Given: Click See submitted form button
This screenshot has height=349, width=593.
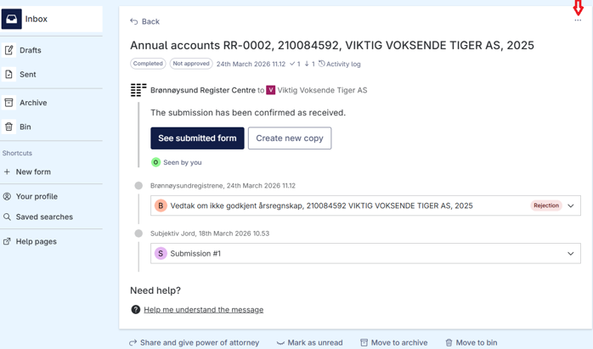Looking at the screenshot, I should [x=197, y=138].
